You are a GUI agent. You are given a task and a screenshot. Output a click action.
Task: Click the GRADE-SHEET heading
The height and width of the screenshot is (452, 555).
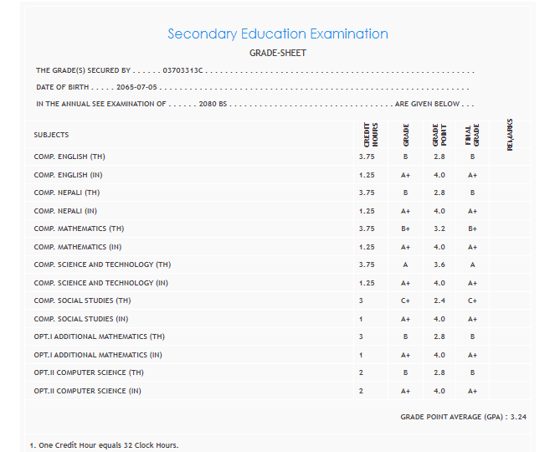point(278,54)
